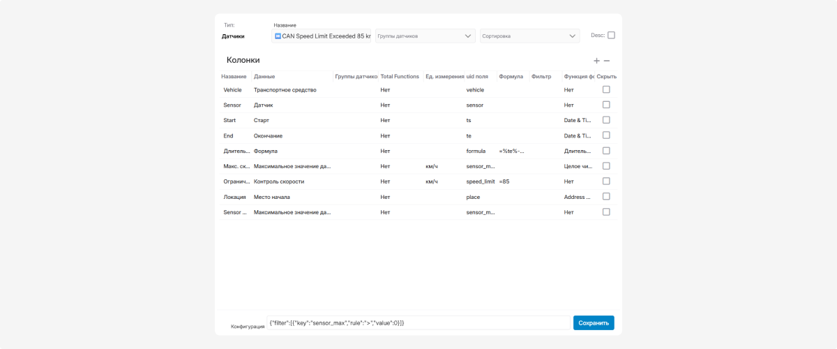Click the Конфигурация filter input field
Viewport: 837px width, 349px height.
pyautogui.click(x=418, y=323)
